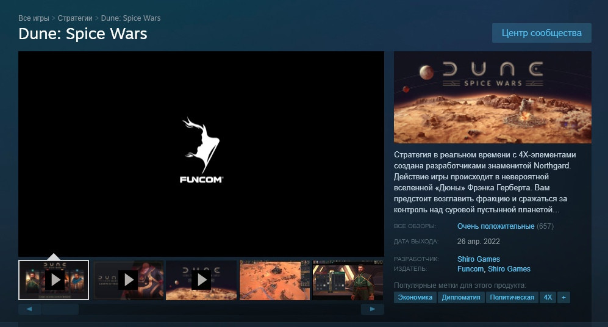Image resolution: width=608 pixels, height=327 pixels.
Task: Play the second trailer thumbnail
Action: click(x=128, y=279)
